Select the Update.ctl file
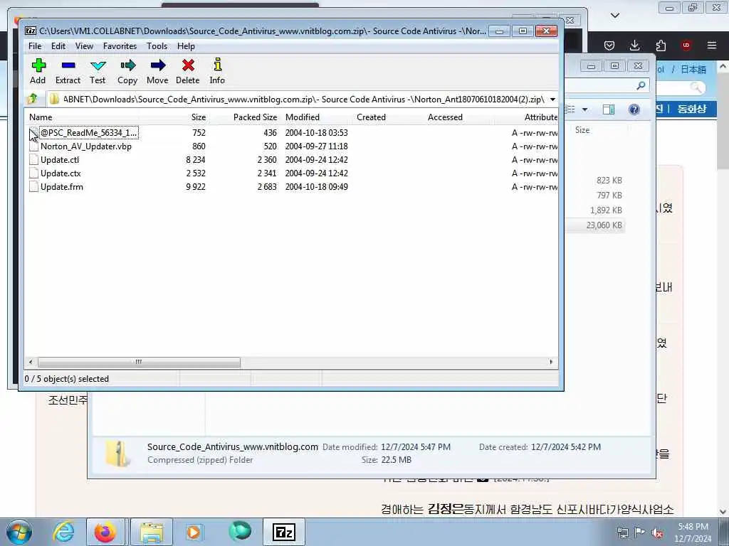 point(60,160)
